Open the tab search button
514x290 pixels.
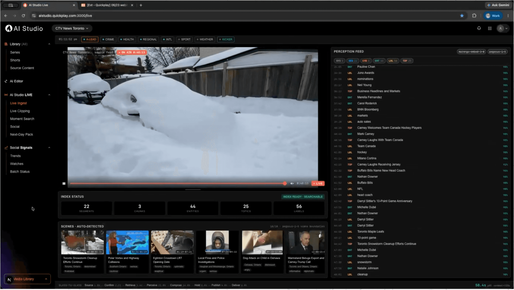click(x=11, y=5)
